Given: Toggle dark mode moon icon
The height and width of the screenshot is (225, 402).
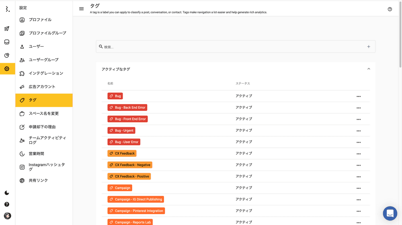Looking at the screenshot, I should click(x=7, y=193).
